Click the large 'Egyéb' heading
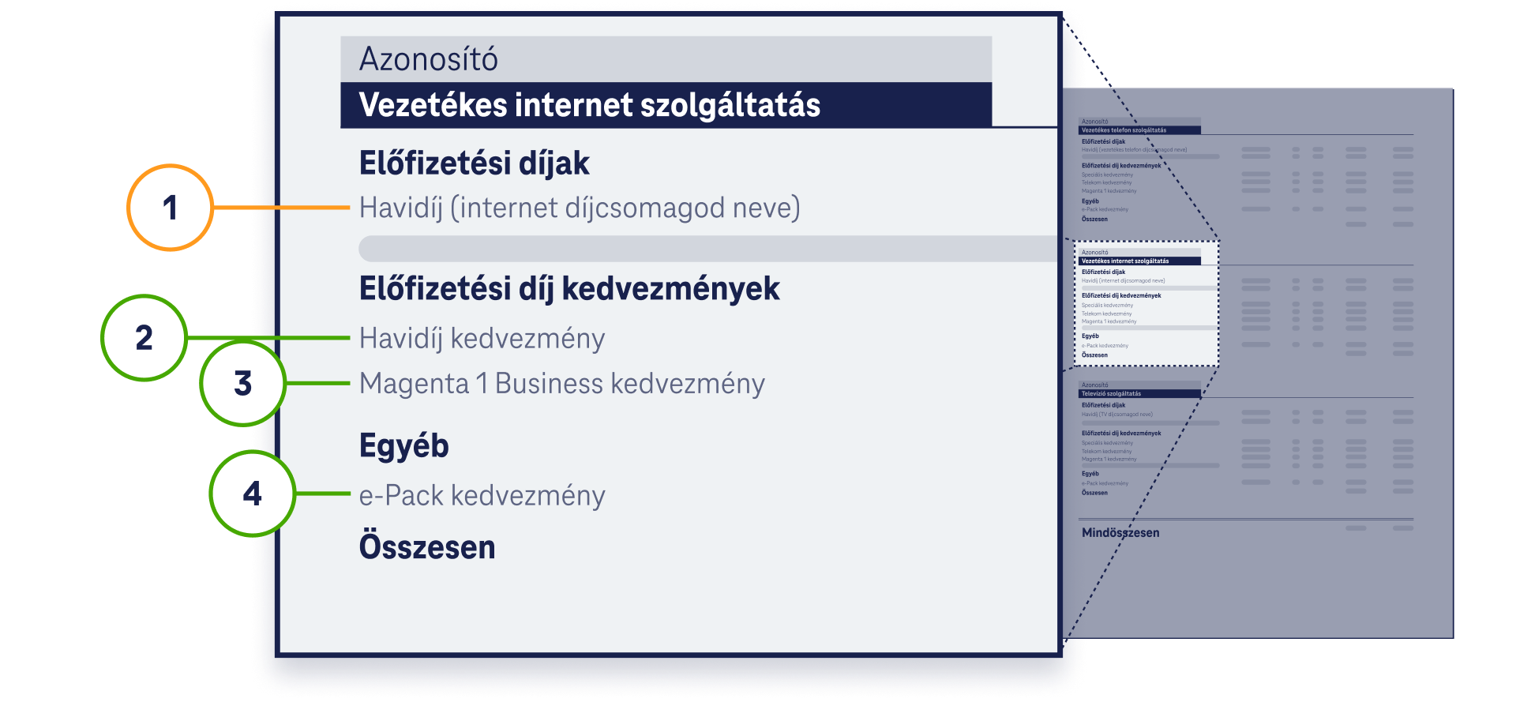 [x=403, y=446]
